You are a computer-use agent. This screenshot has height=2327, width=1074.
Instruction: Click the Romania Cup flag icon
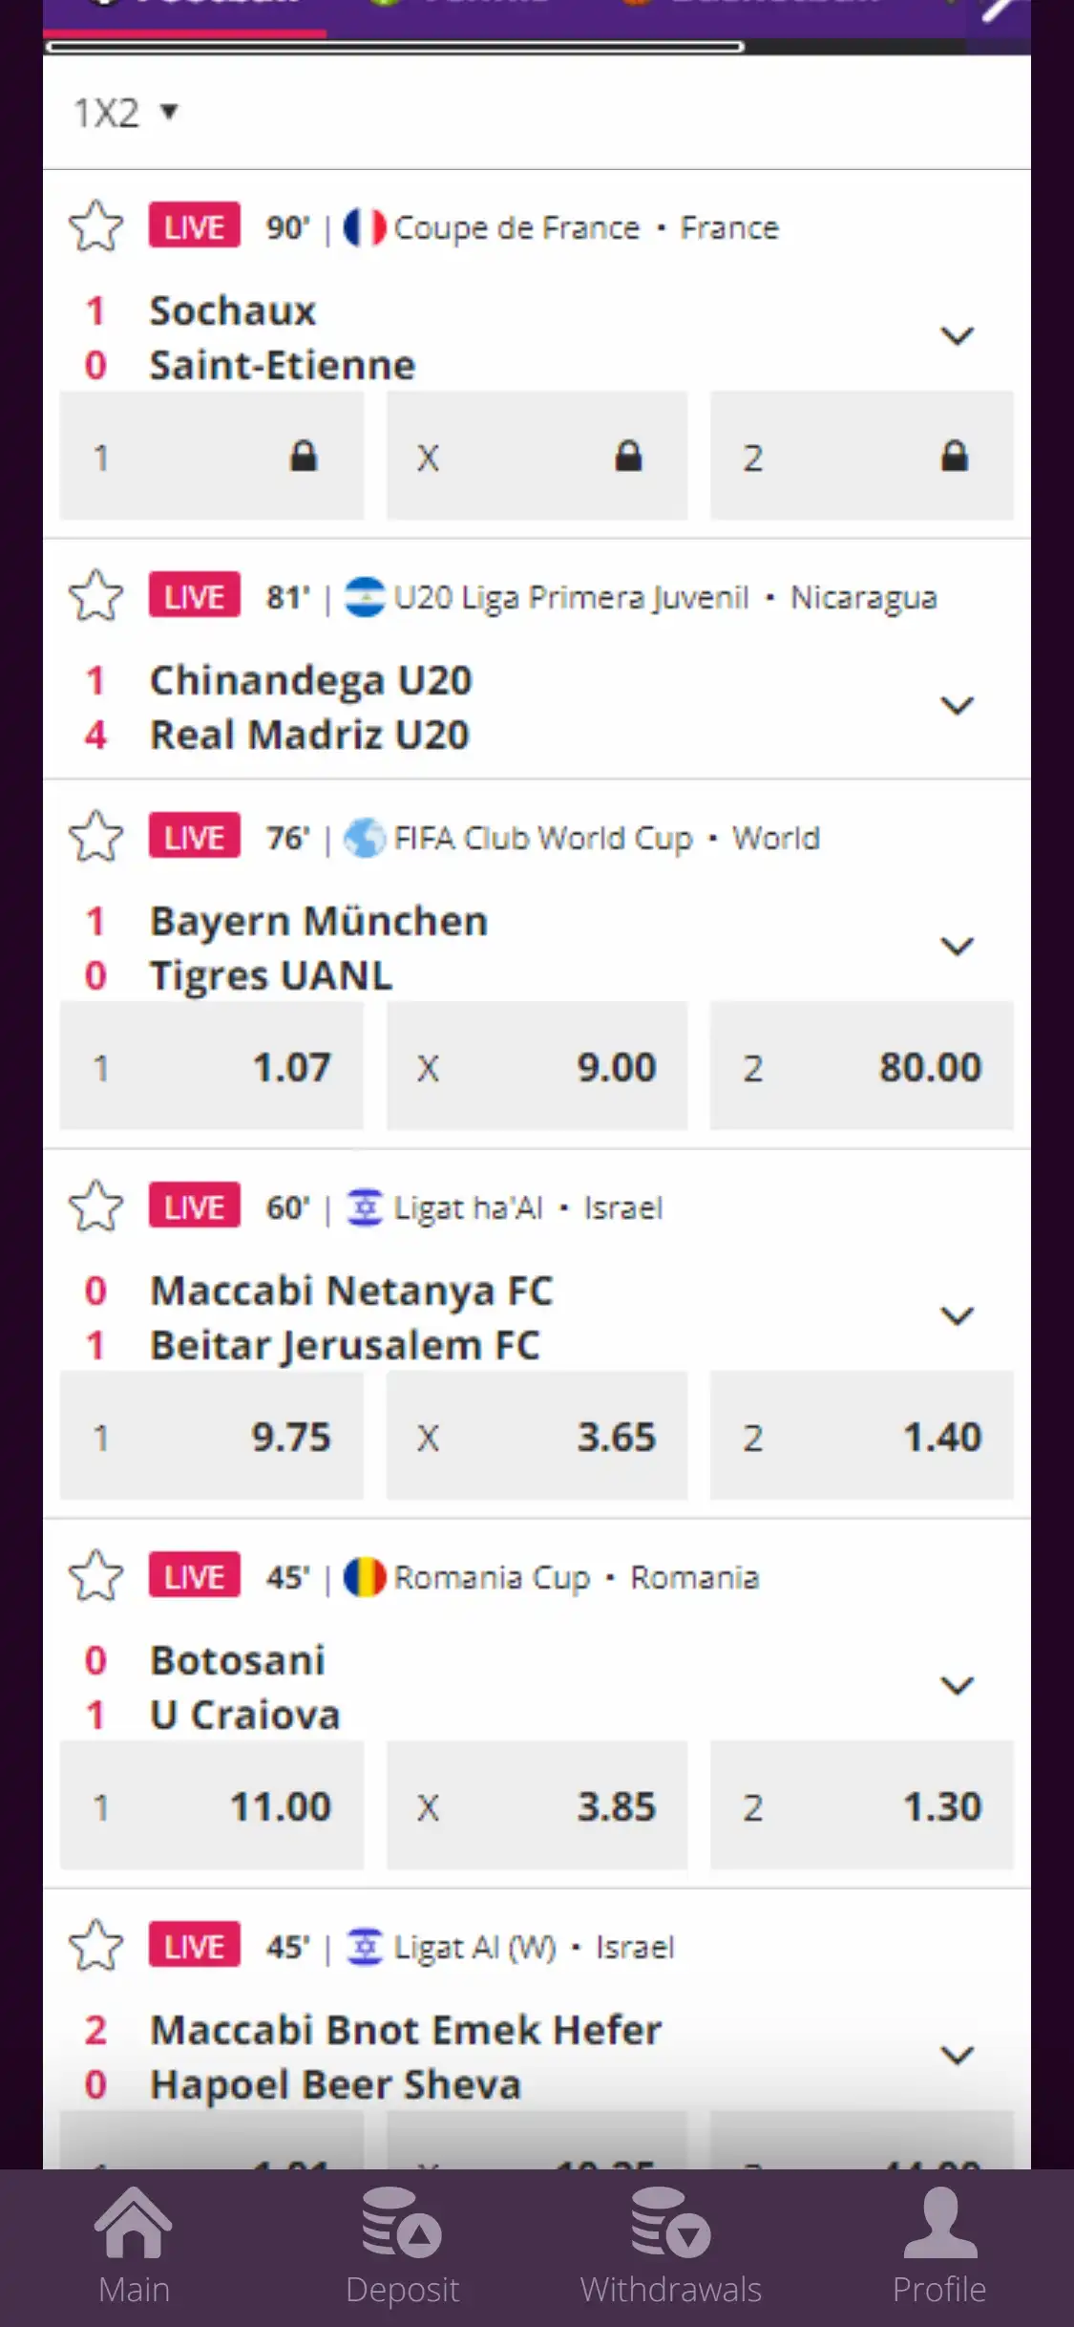click(x=365, y=1577)
